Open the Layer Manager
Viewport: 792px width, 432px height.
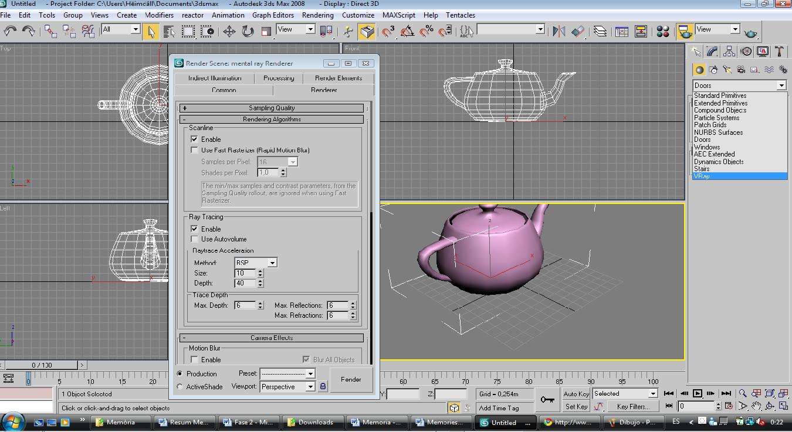click(600, 31)
